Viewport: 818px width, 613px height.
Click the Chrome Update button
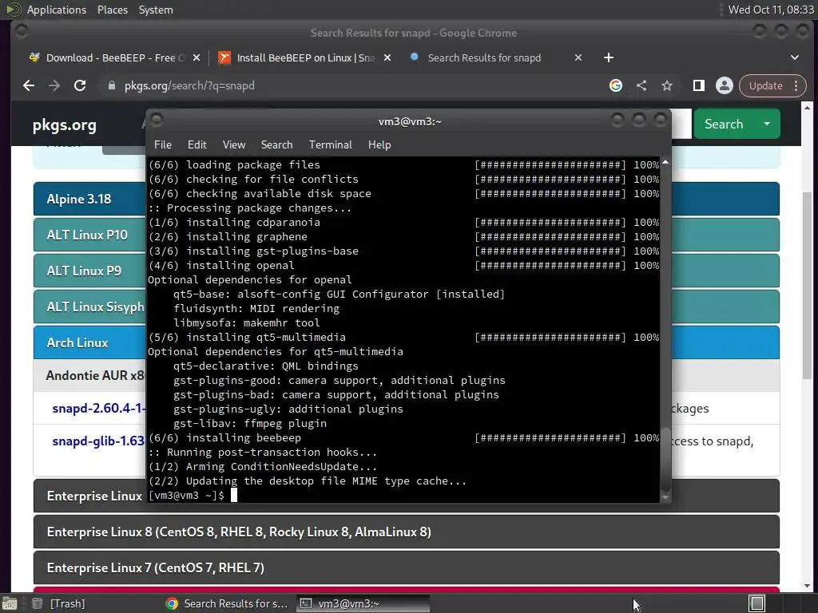pos(766,85)
